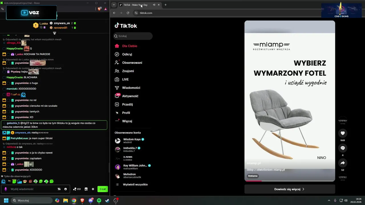Click Brave Shields lion icon in Kick window

99,9
